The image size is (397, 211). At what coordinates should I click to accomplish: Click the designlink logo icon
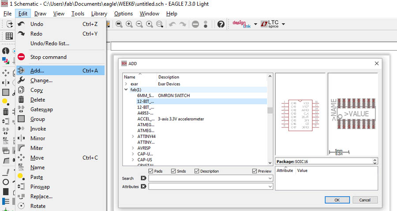tap(242, 24)
